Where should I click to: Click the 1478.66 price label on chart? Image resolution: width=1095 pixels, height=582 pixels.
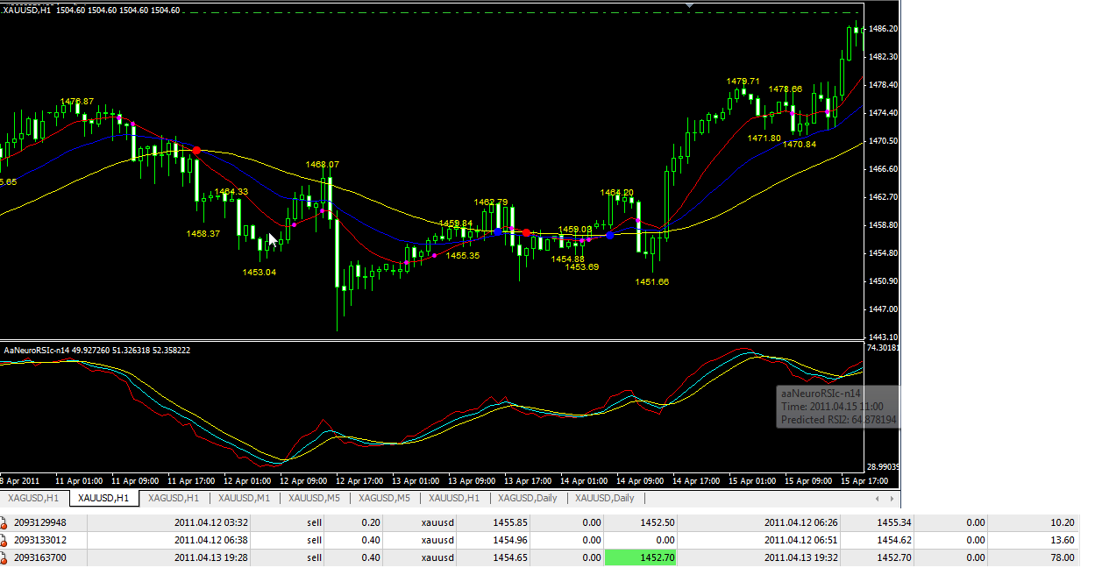coord(786,89)
